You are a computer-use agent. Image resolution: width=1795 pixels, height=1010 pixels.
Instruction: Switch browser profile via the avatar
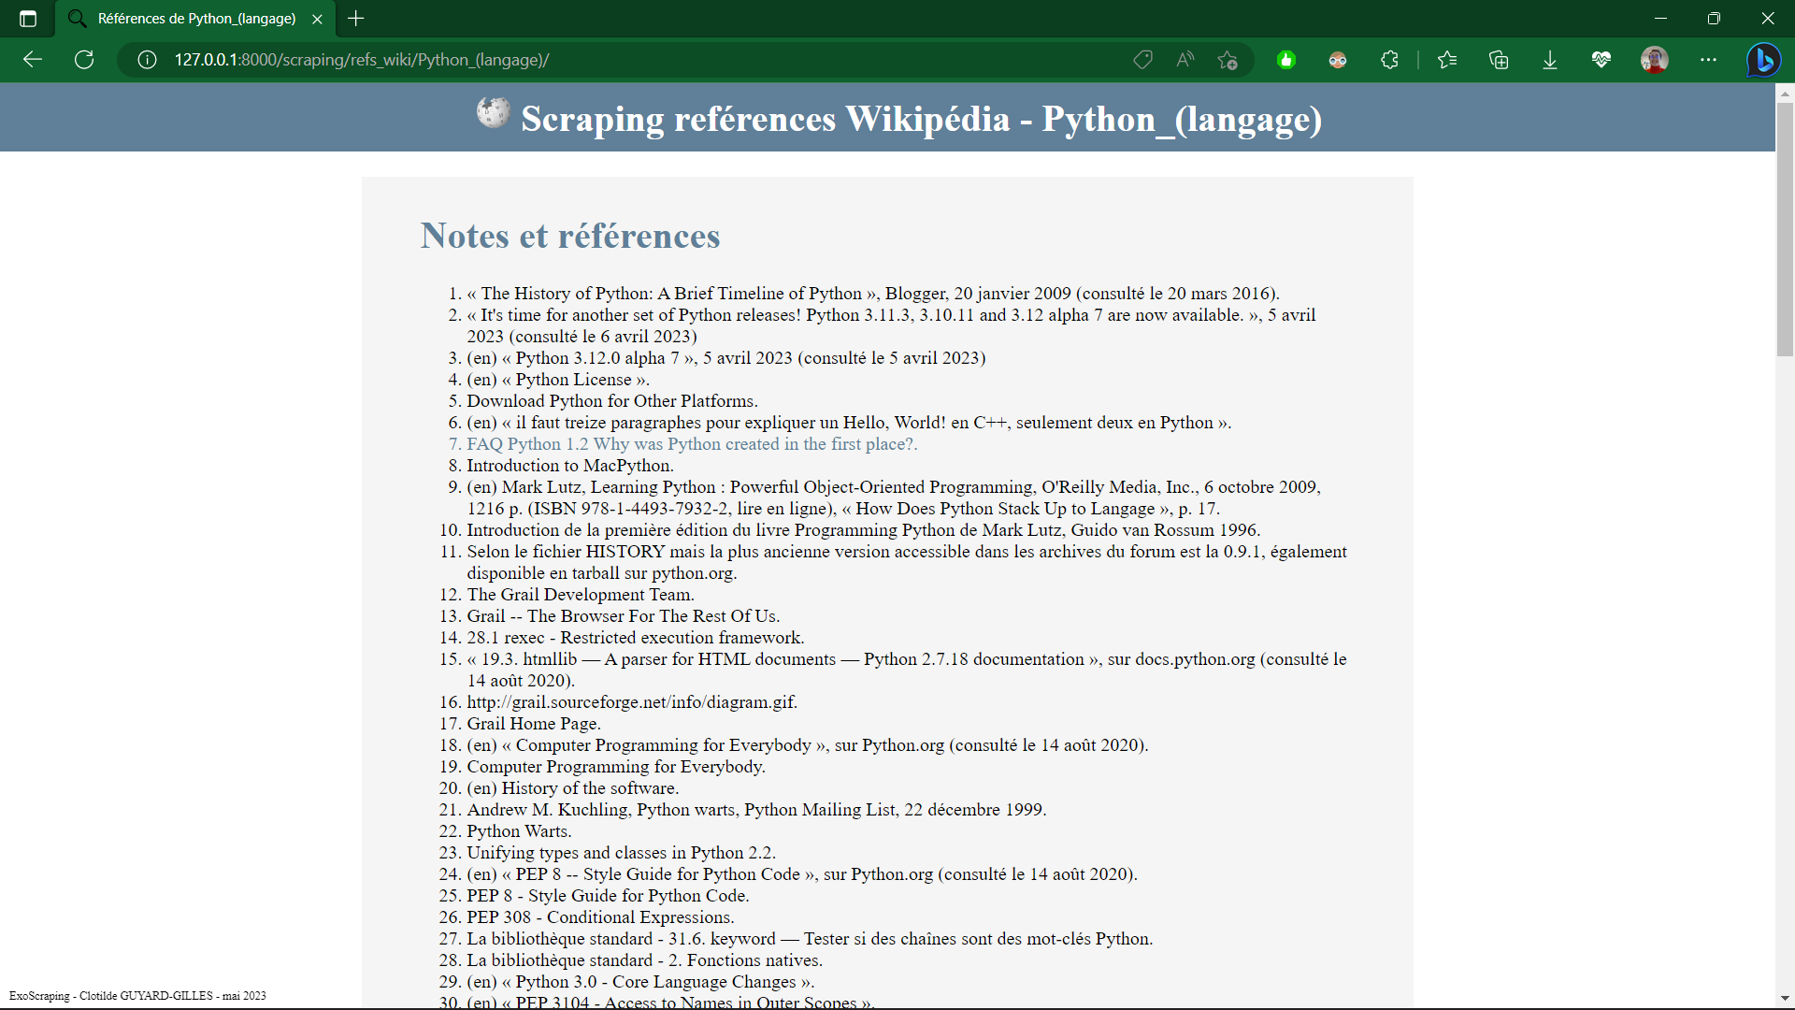click(1656, 60)
